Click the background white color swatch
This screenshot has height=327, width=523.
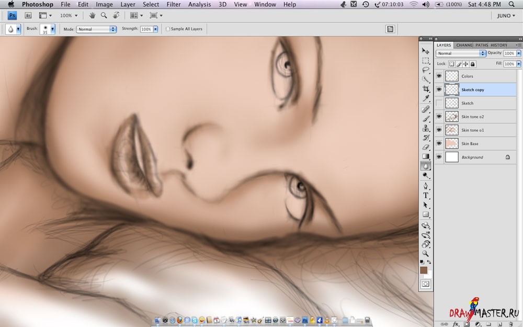pos(429,275)
